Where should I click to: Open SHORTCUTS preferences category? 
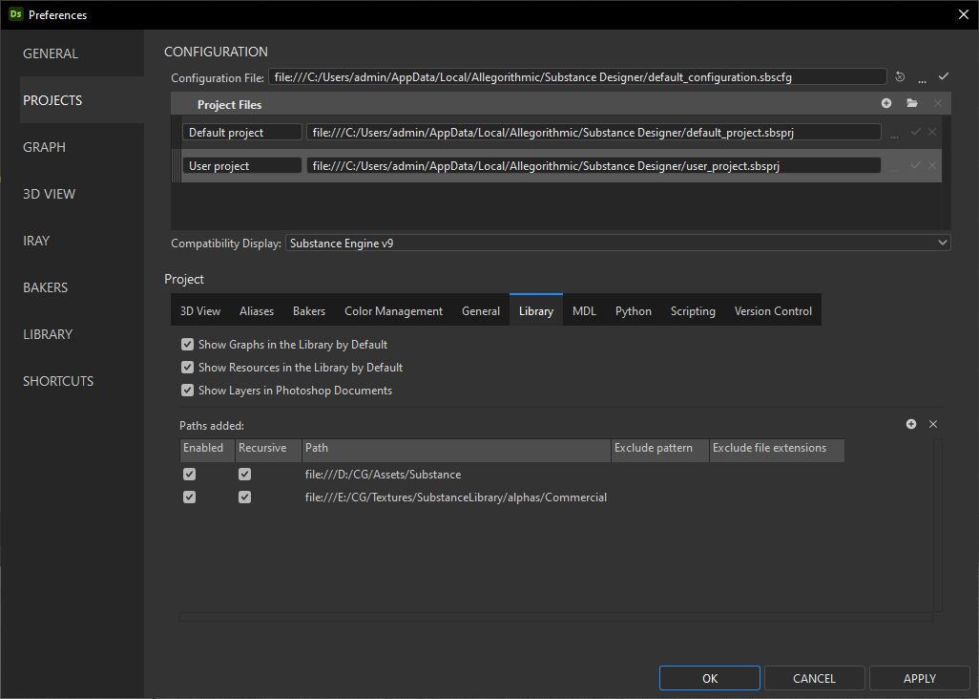[82, 381]
